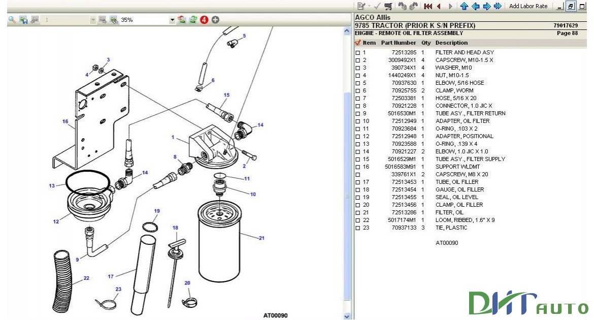The image size is (594, 320).
Task: Jump to first page with the rewind arrows
Action: click(x=428, y=6)
